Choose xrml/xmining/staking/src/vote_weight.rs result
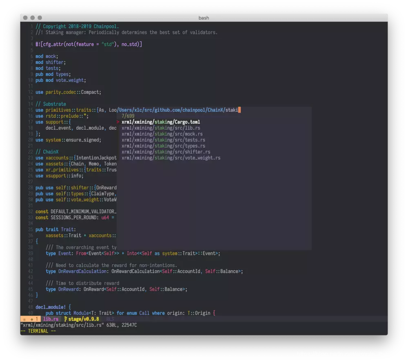Screen dimensions: 408x362 171,158
